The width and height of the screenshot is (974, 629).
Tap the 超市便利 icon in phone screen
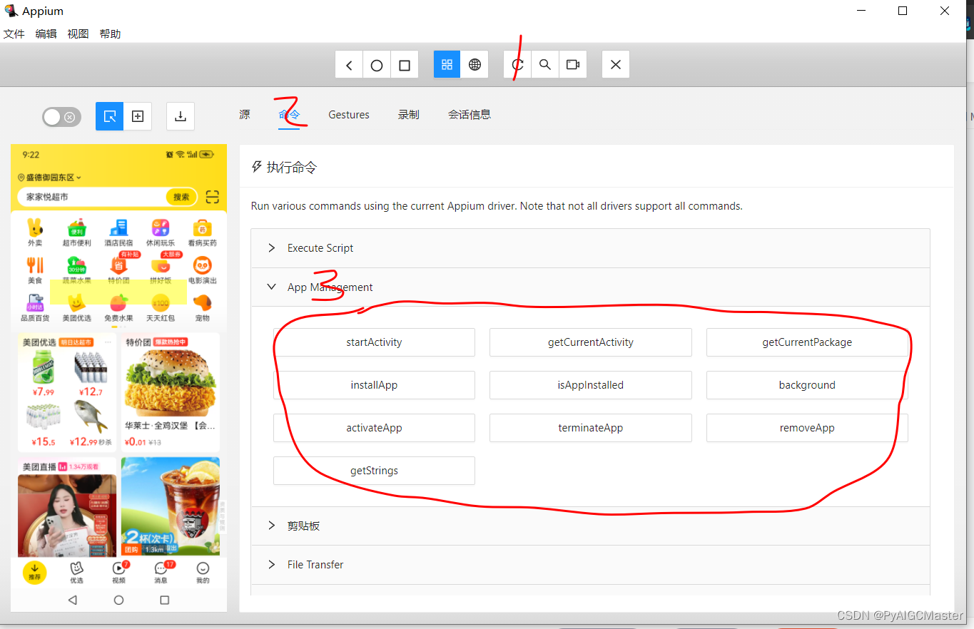[77, 232]
